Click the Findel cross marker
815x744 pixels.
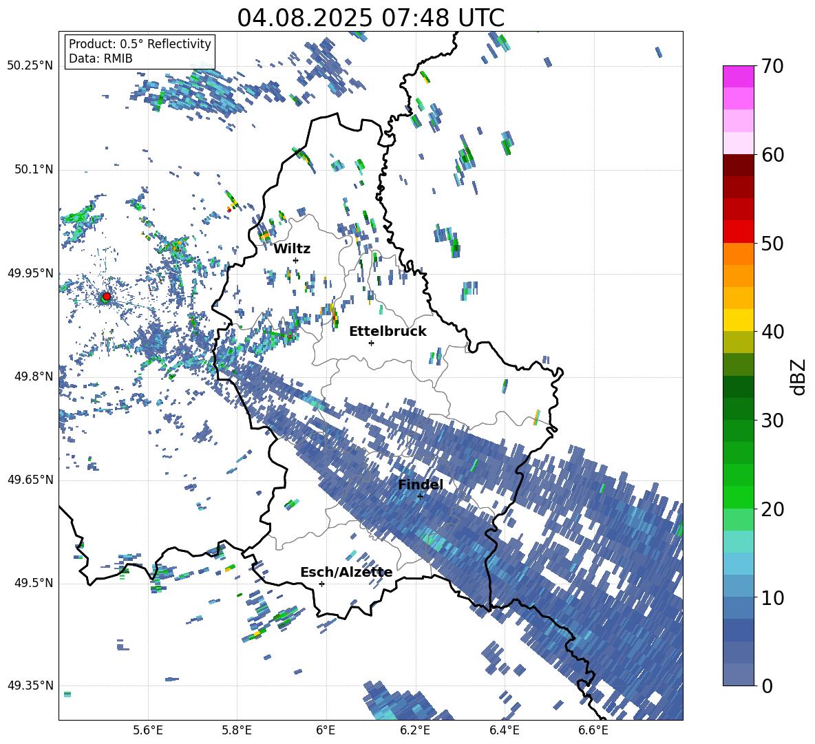420,496
